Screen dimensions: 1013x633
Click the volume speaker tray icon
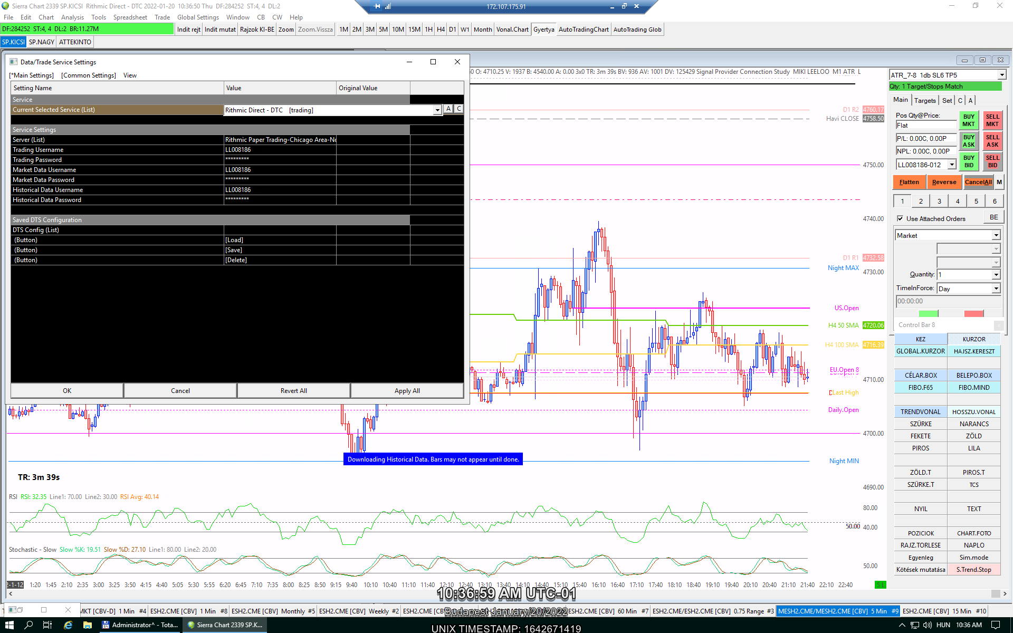pyautogui.click(x=927, y=625)
